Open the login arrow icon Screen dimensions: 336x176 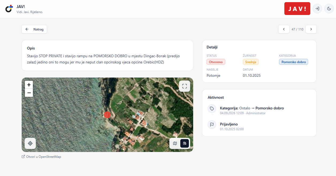click(x=317, y=9)
